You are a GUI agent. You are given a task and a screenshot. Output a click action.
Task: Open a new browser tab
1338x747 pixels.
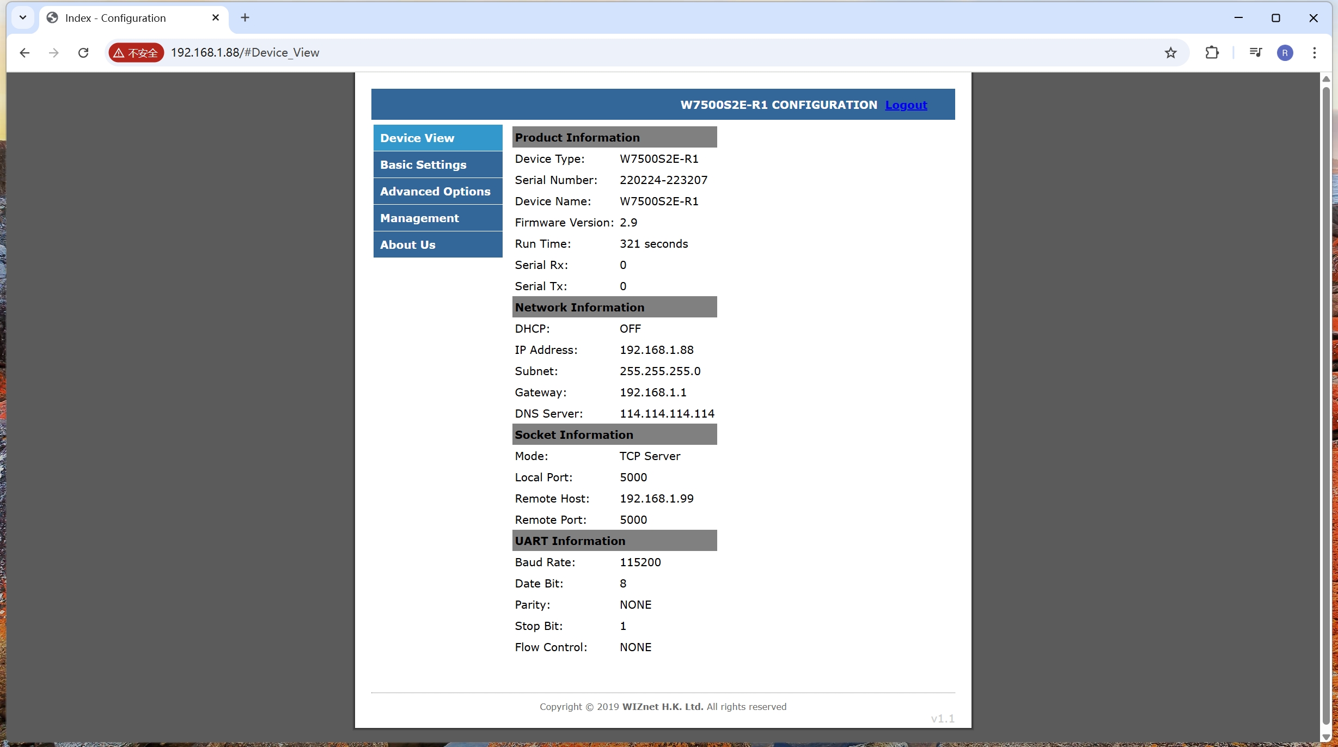pyautogui.click(x=245, y=17)
